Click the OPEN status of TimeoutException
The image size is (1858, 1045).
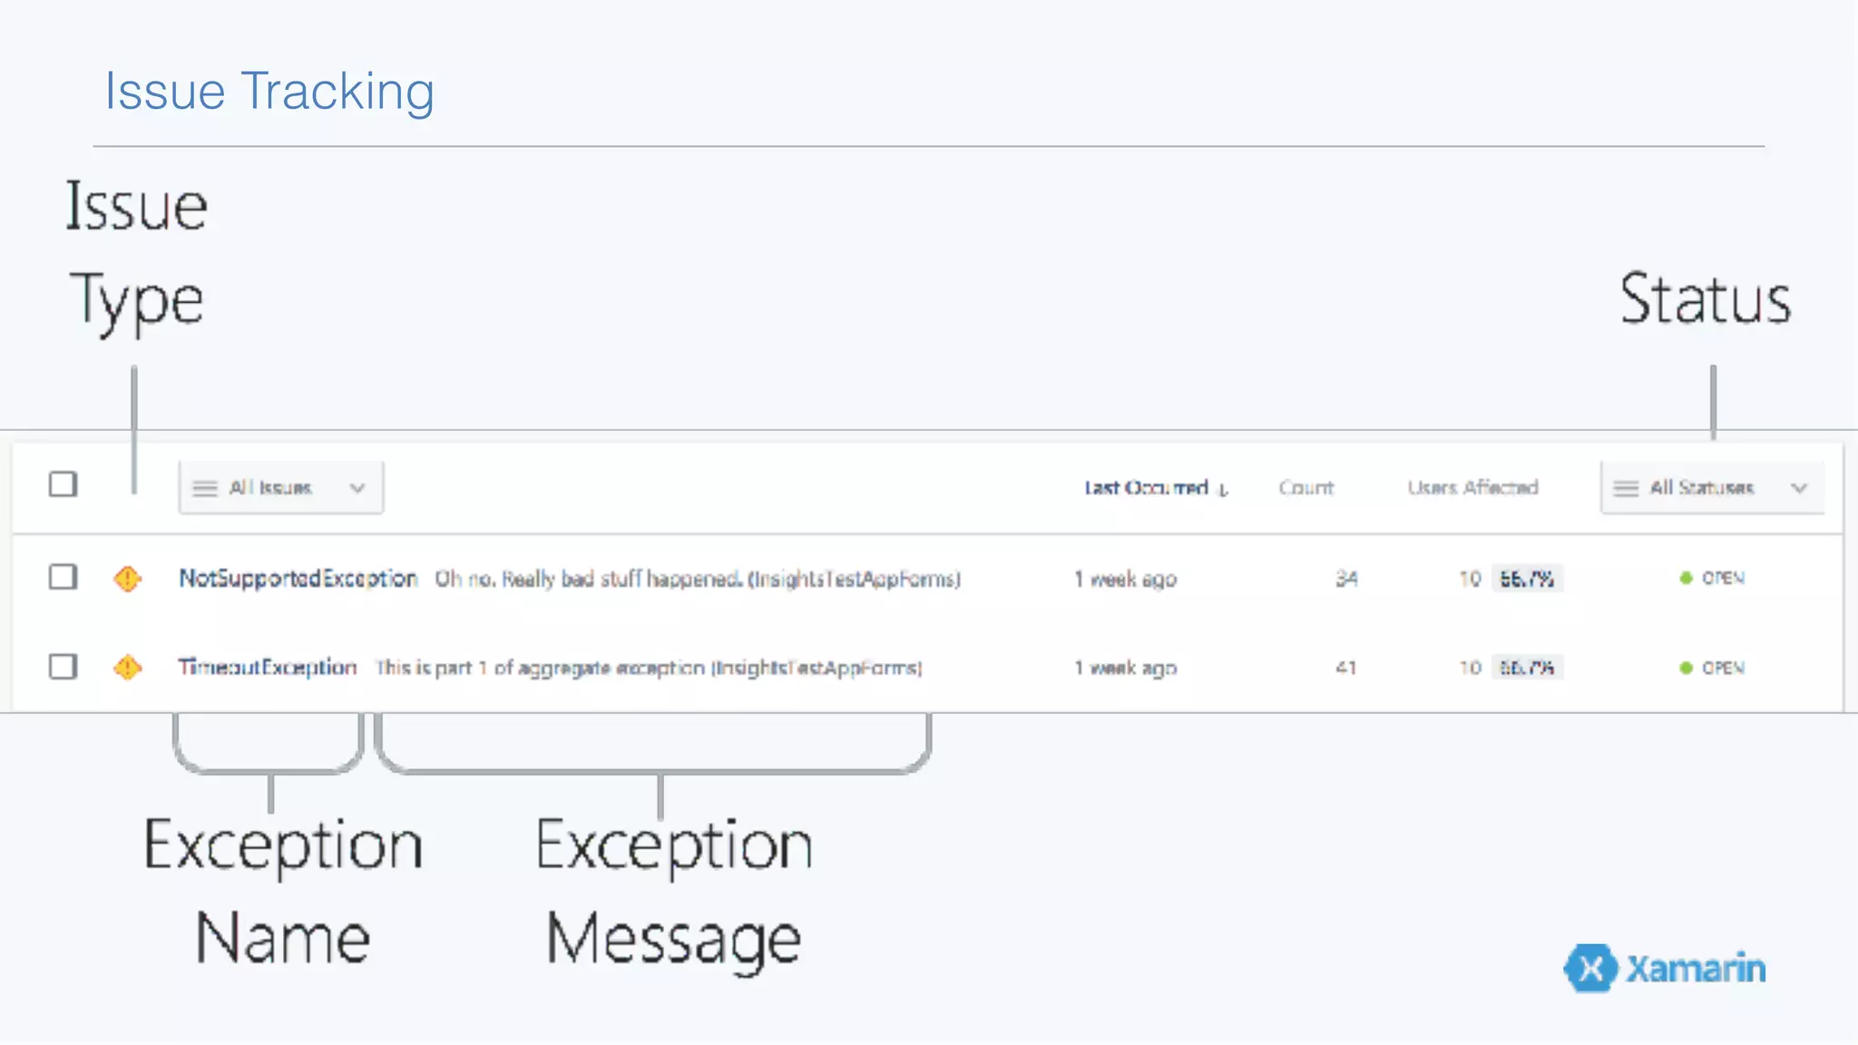click(x=1712, y=668)
